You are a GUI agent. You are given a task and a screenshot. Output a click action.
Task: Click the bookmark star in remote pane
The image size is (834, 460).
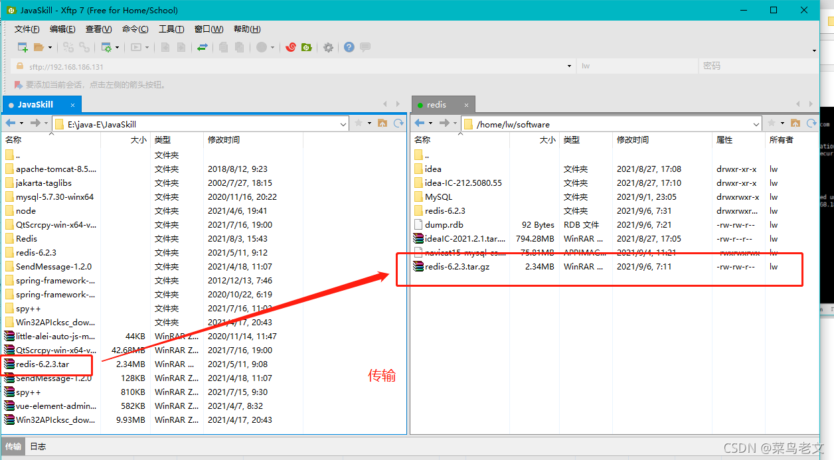click(x=772, y=123)
